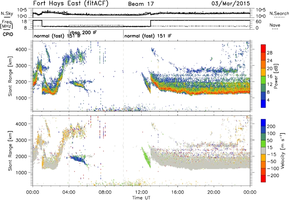Click the 'N.Sky' legend label
The image size is (289, 200).
(7, 13)
